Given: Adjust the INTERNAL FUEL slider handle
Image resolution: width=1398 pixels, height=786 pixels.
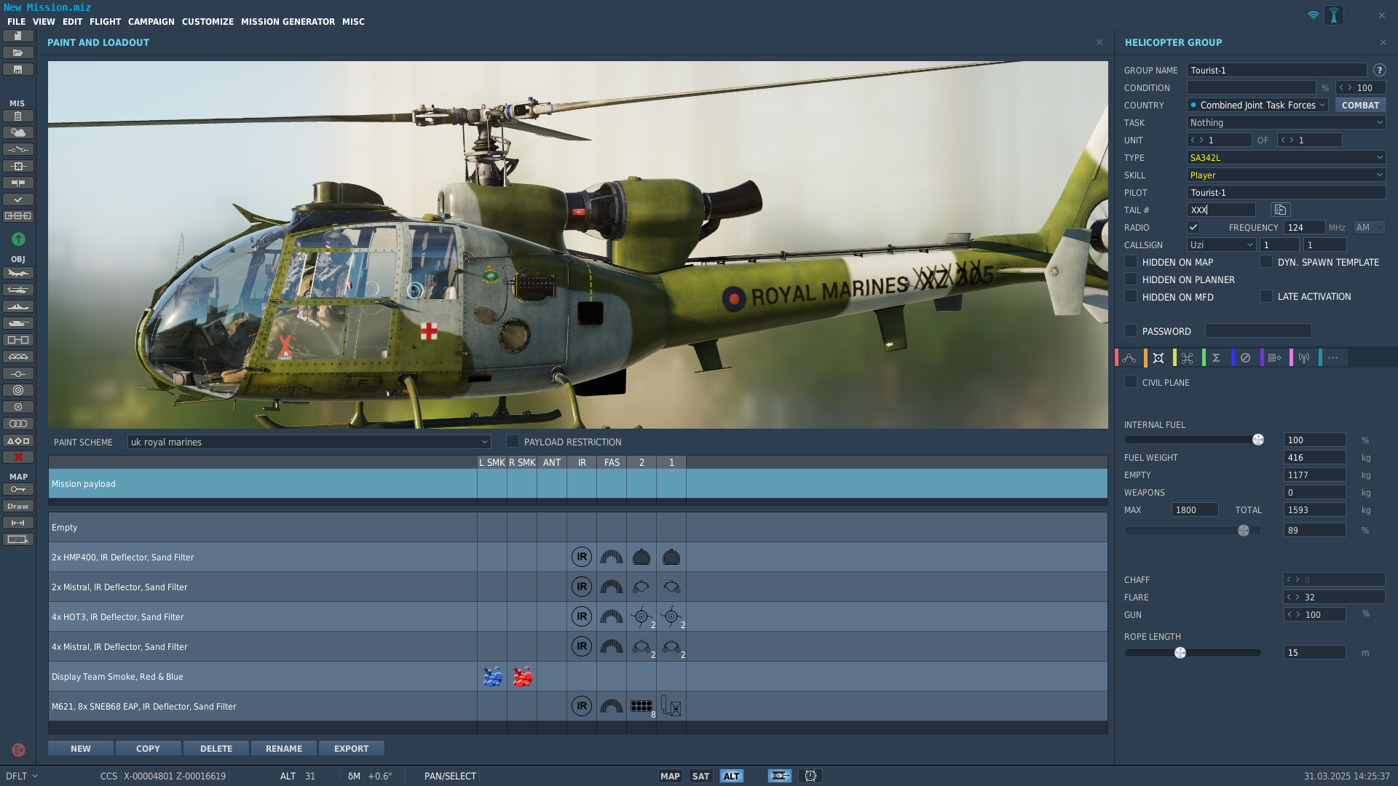Looking at the screenshot, I should coord(1258,440).
